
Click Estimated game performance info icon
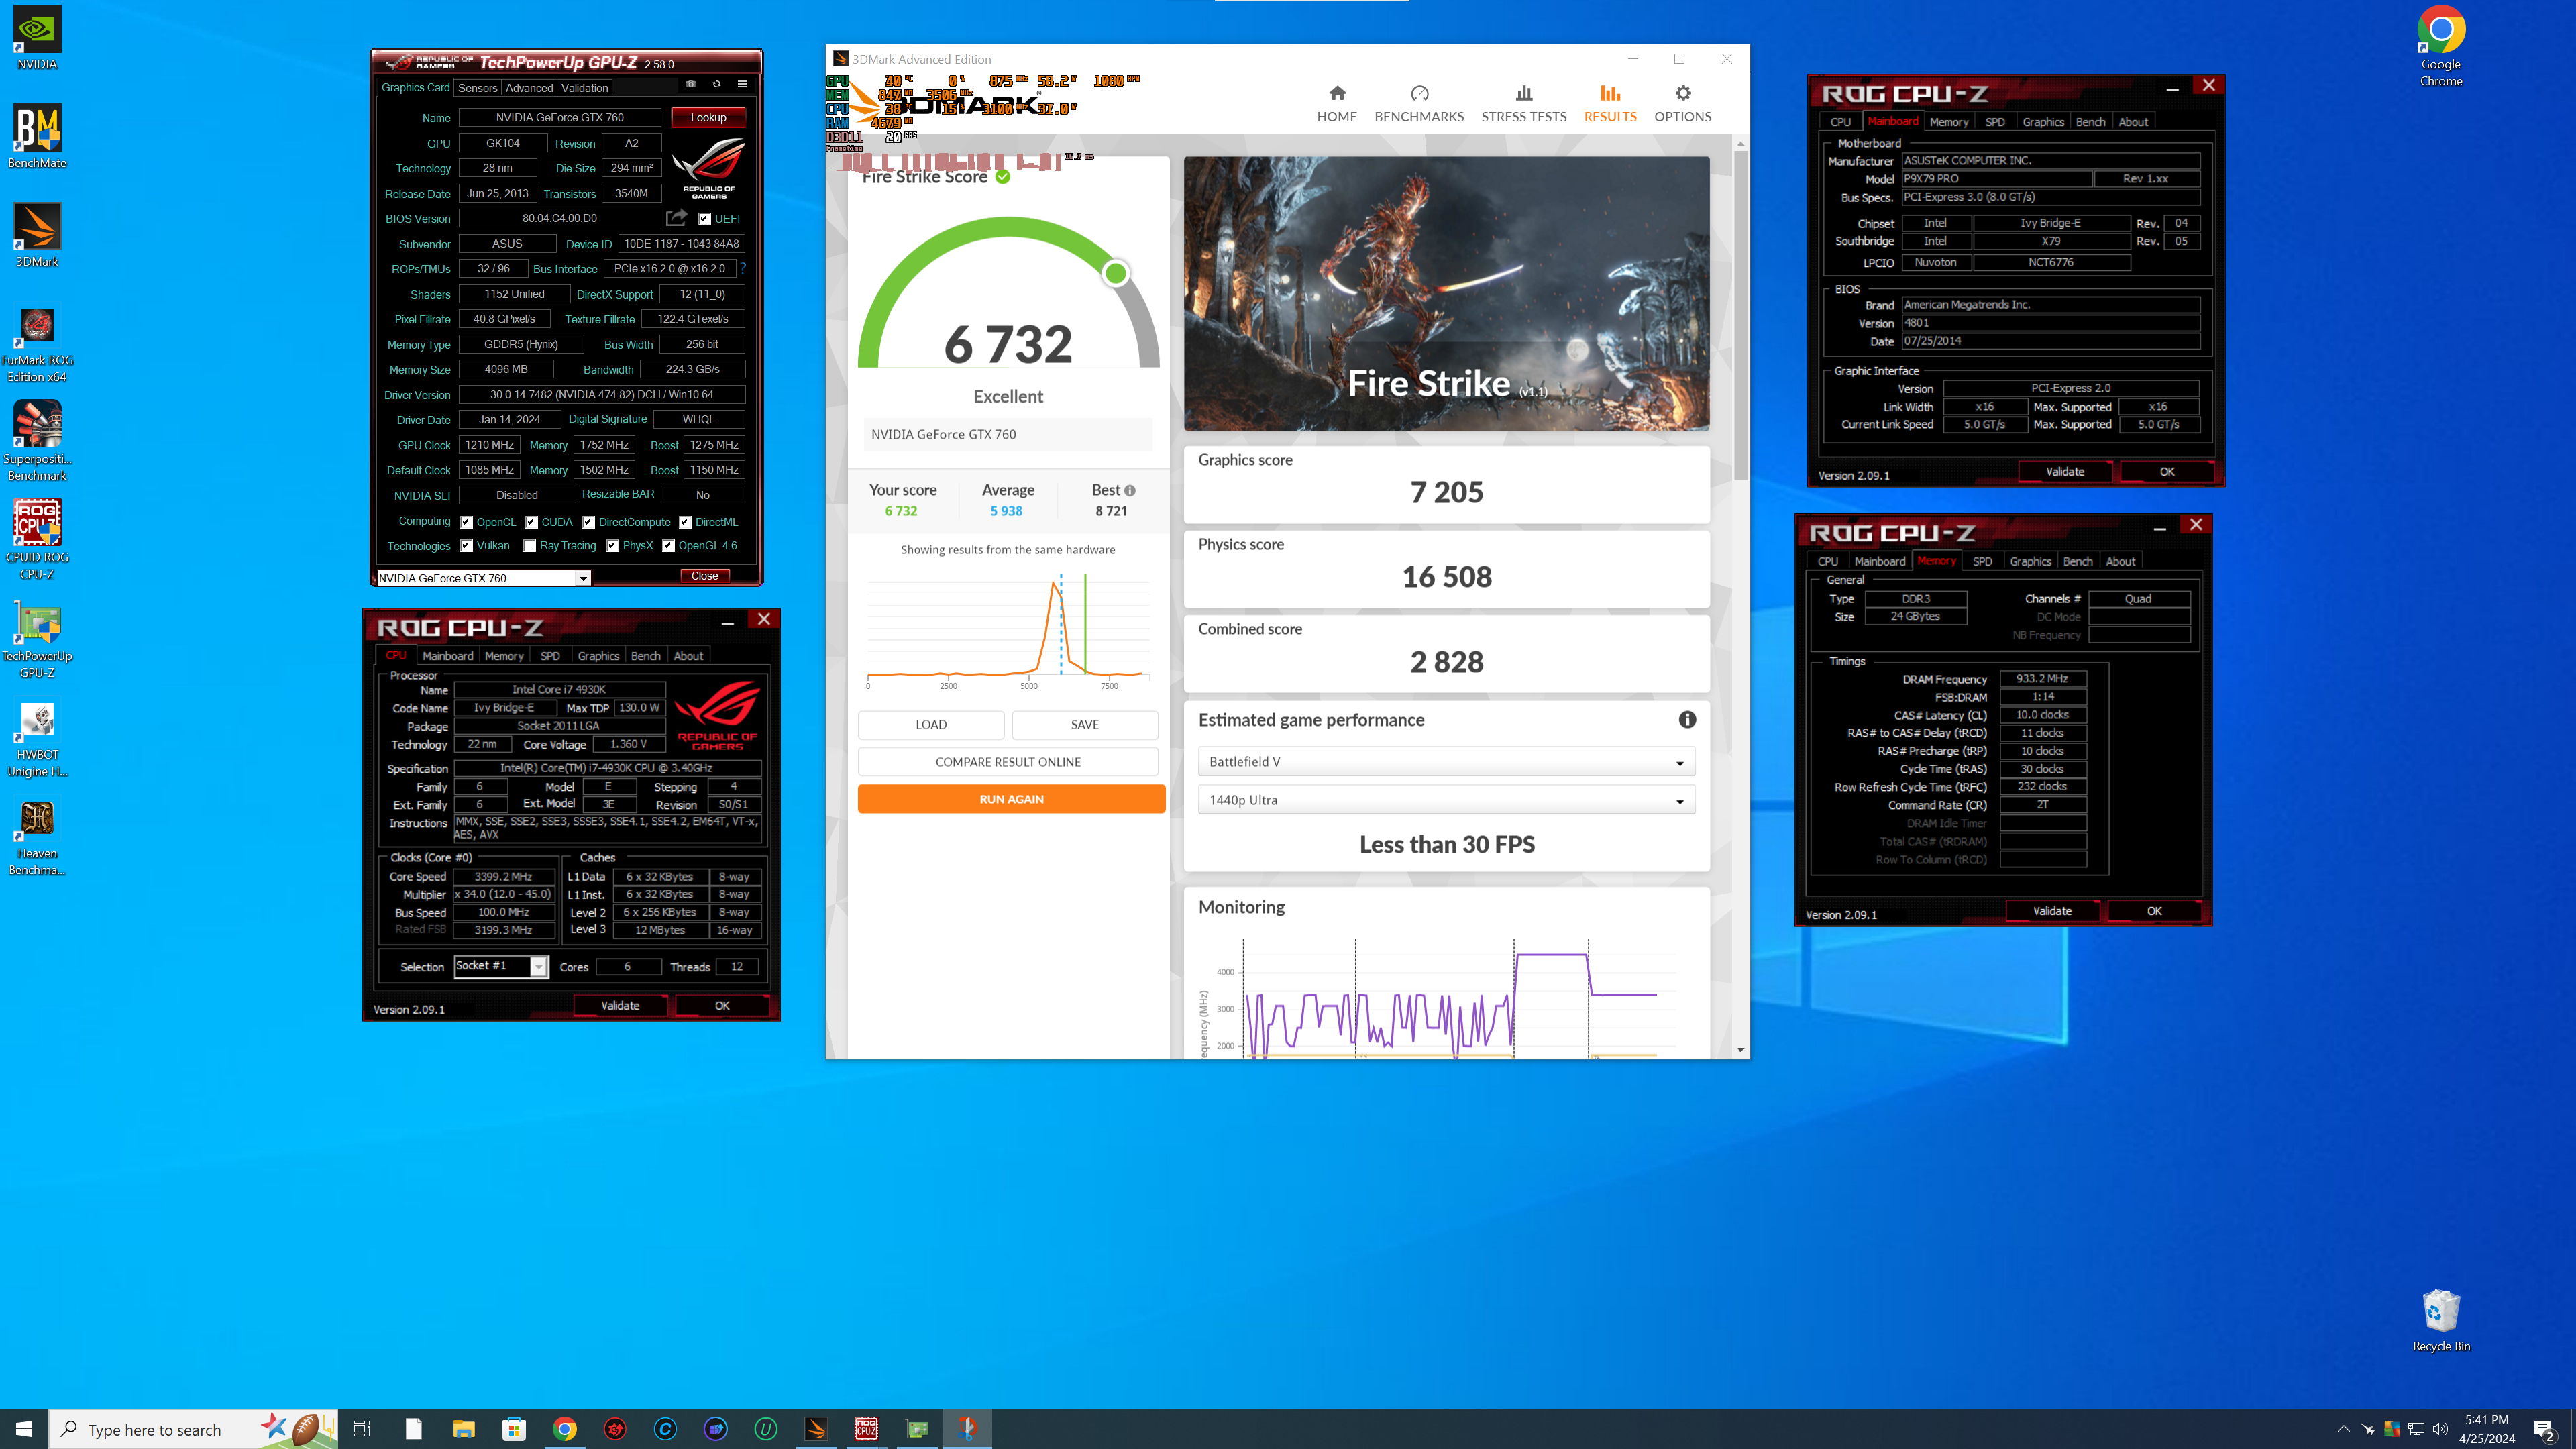(x=1687, y=720)
